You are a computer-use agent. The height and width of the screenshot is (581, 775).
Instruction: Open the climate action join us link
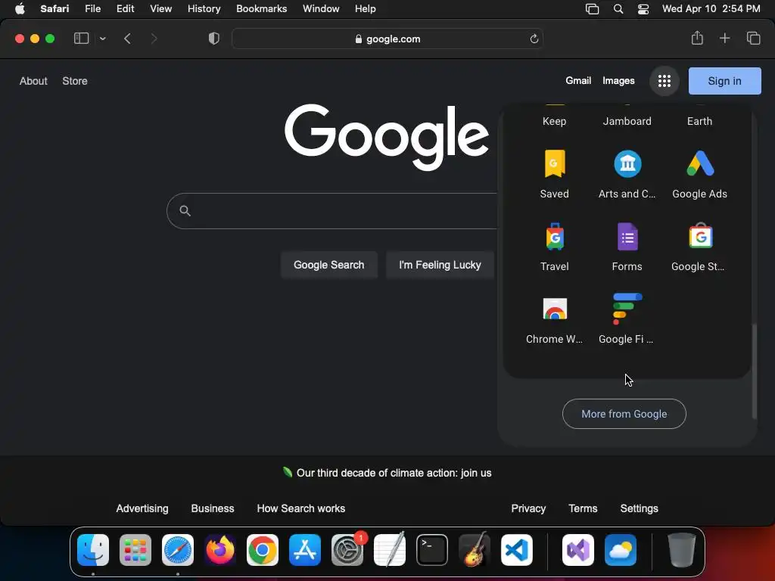click(x=394, y=473)
